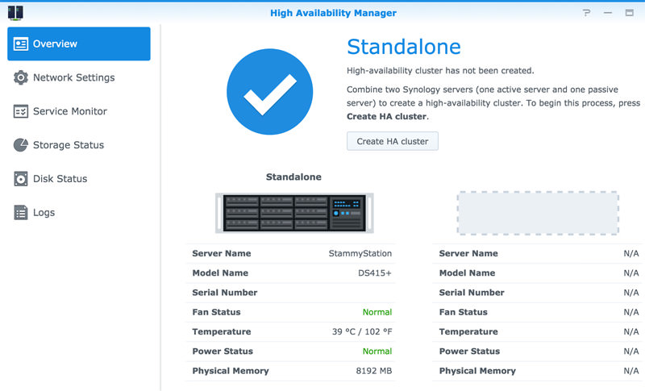The image size is (645, 391).
Task: Click the bold Standalone label above server
Action: click(x=293, y=177)
